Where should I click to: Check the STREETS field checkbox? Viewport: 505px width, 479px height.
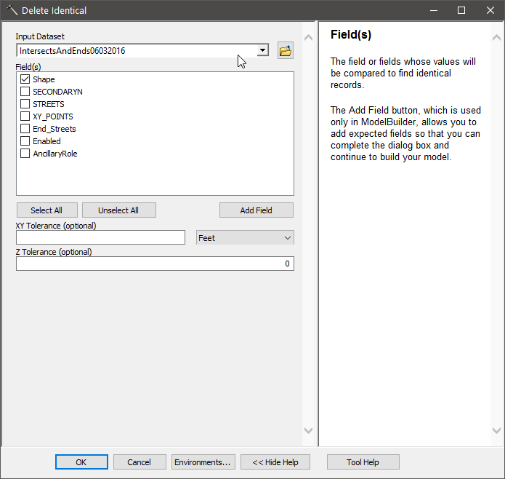[x=25, y=104]
